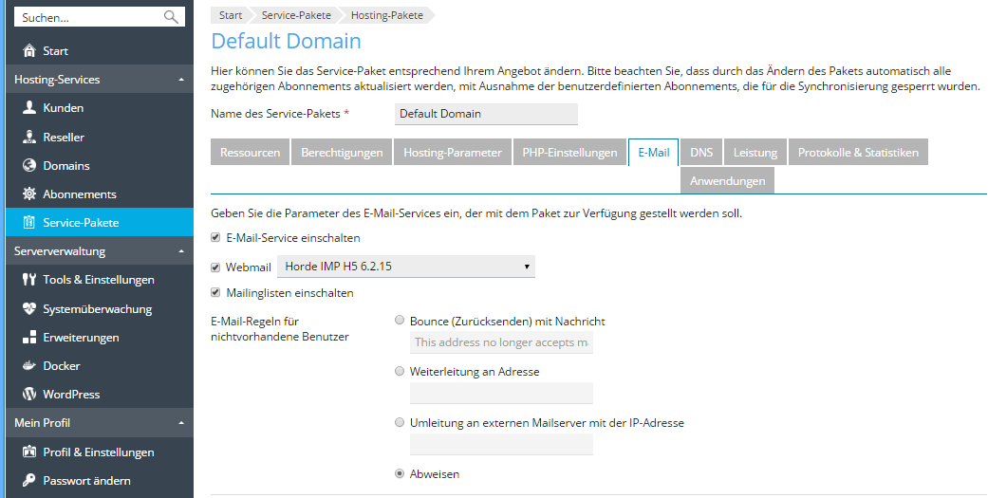Click the Passwort ändern key icon
Screen dimensions: 988x498
click(29, 480)
